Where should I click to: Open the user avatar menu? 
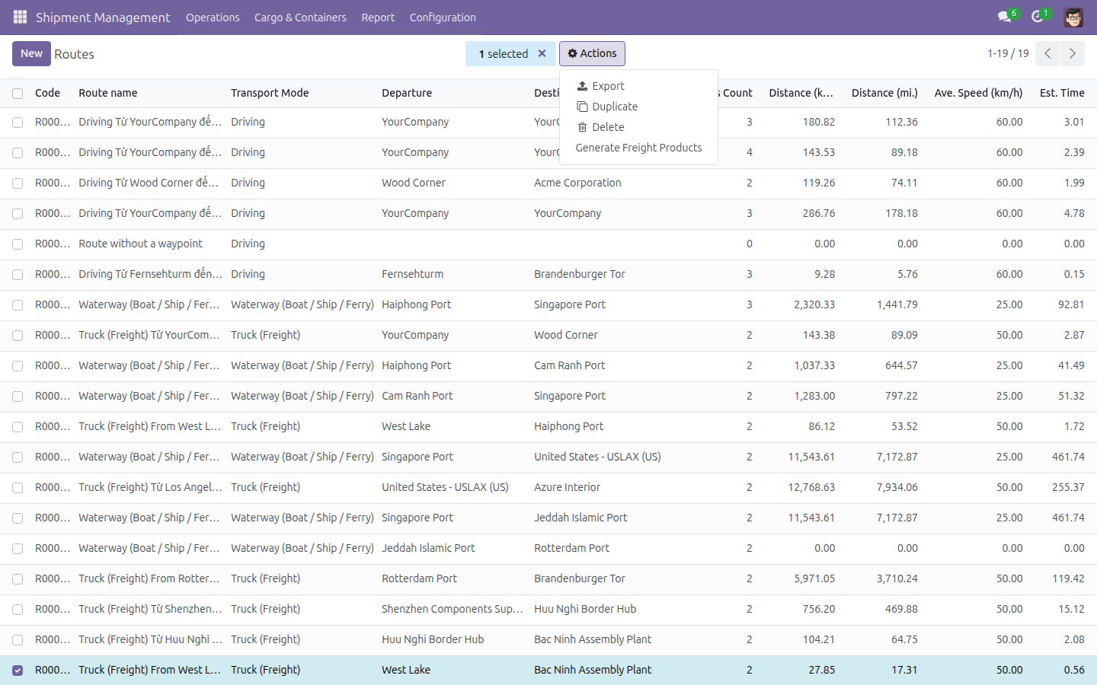click(1073, 17)
